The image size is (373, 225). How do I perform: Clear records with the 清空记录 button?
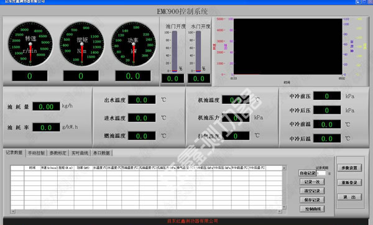(x=312, y=191)
